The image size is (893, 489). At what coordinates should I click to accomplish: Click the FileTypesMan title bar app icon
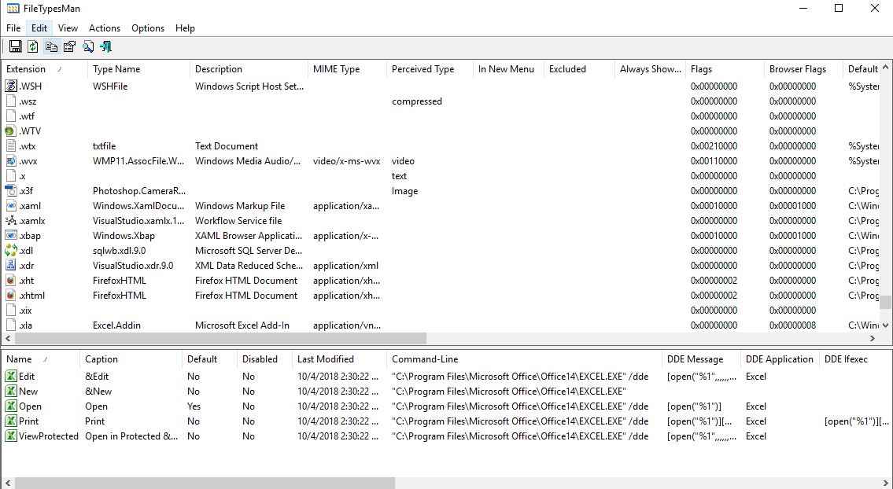(12, 8)
